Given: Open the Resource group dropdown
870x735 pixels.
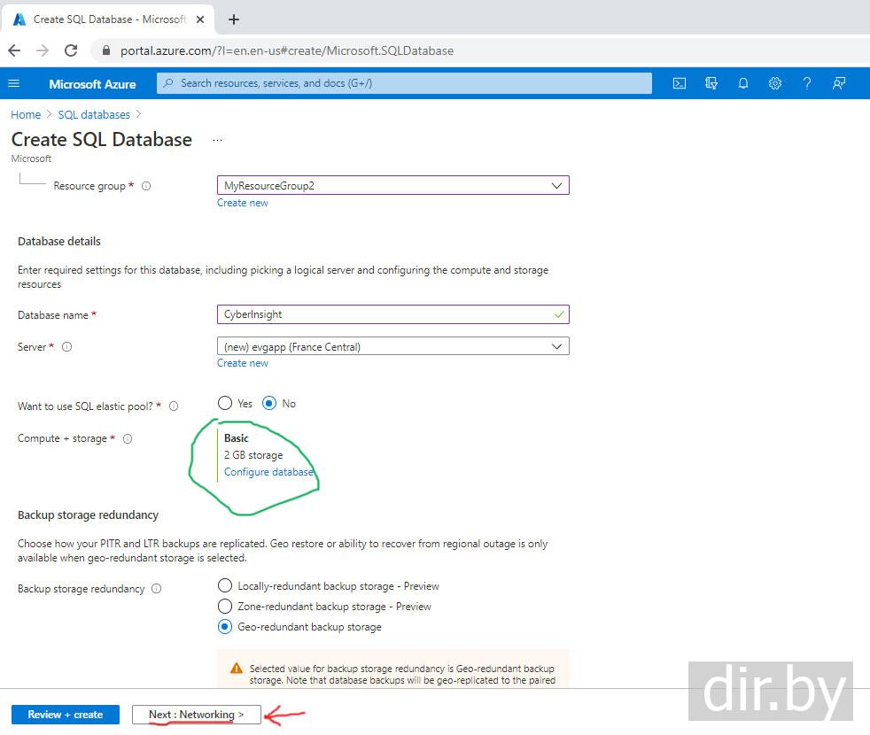Looking at the screenshot, I should [x=392, y=185].
